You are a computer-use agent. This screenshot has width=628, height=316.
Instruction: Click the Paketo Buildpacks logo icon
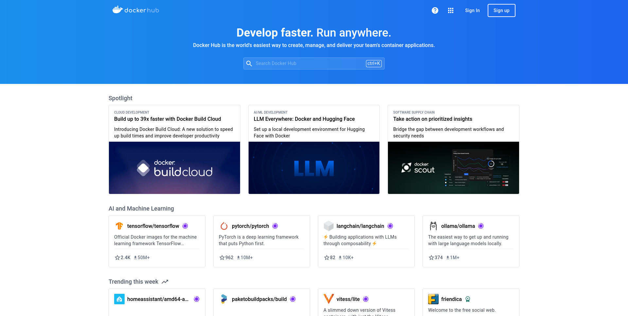[x=224, y=299]
